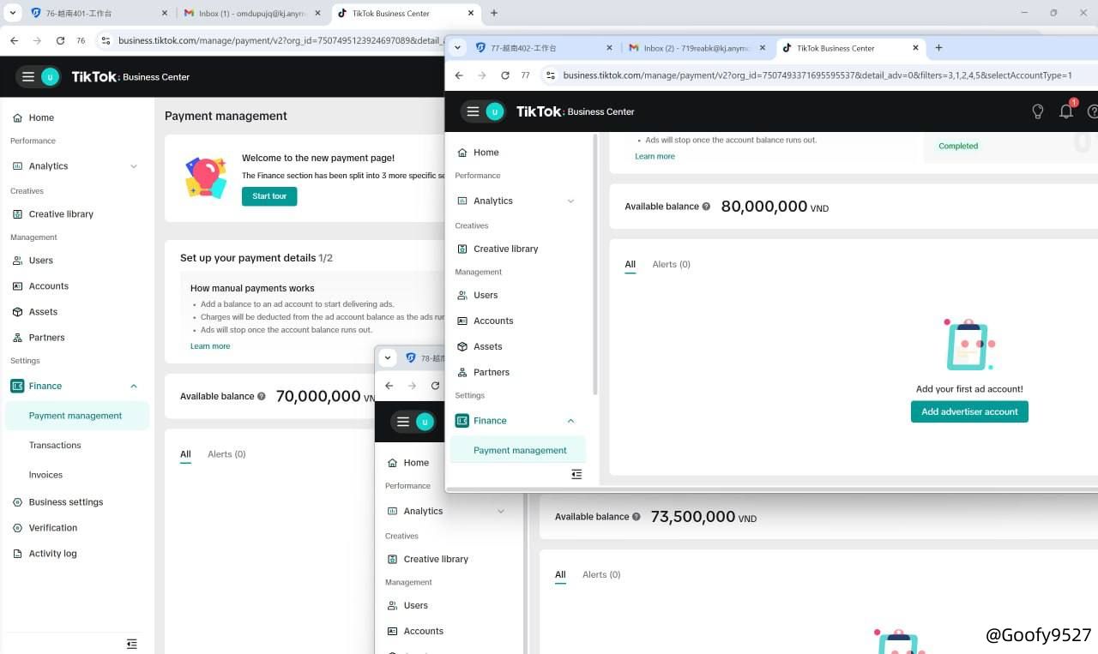This screenshot has height=654, width=1098.
Task: Go back in window 78 browser
Action: [389, 386]
